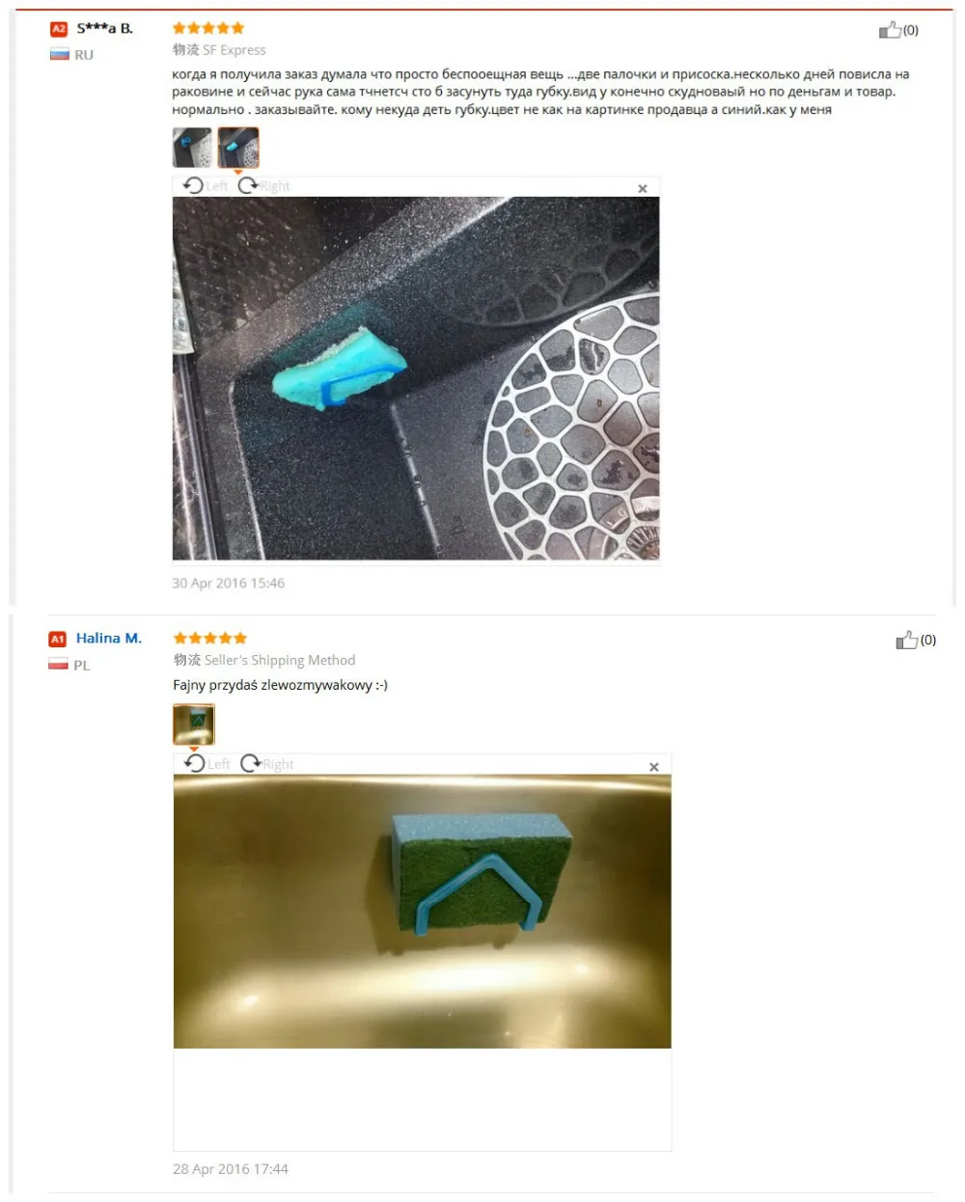This screenshot has height=1202, width=965.
Task: Click the S***a B. reviewer name
Action: pos(105,29)
